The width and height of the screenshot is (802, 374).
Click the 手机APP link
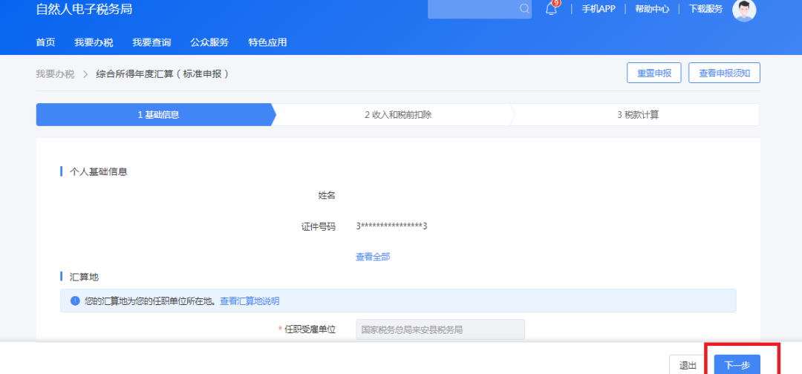(x=598, y=9)
